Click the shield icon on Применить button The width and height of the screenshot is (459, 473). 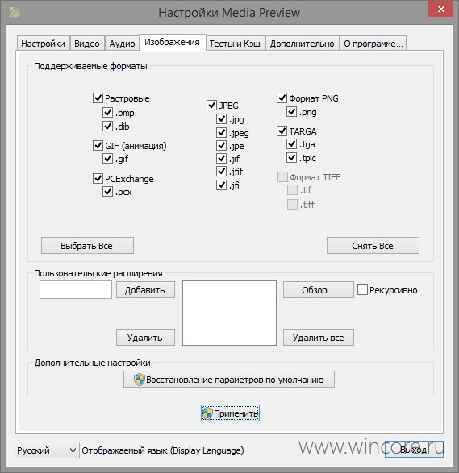(207, 413)
